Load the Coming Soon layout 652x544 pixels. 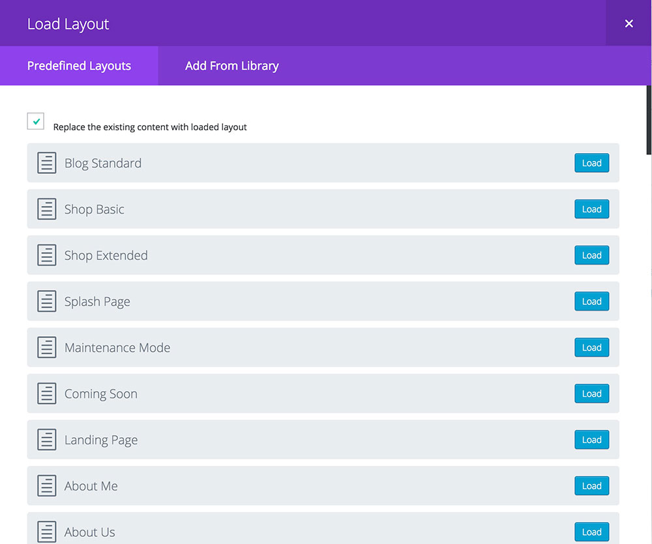pos(591,394)
